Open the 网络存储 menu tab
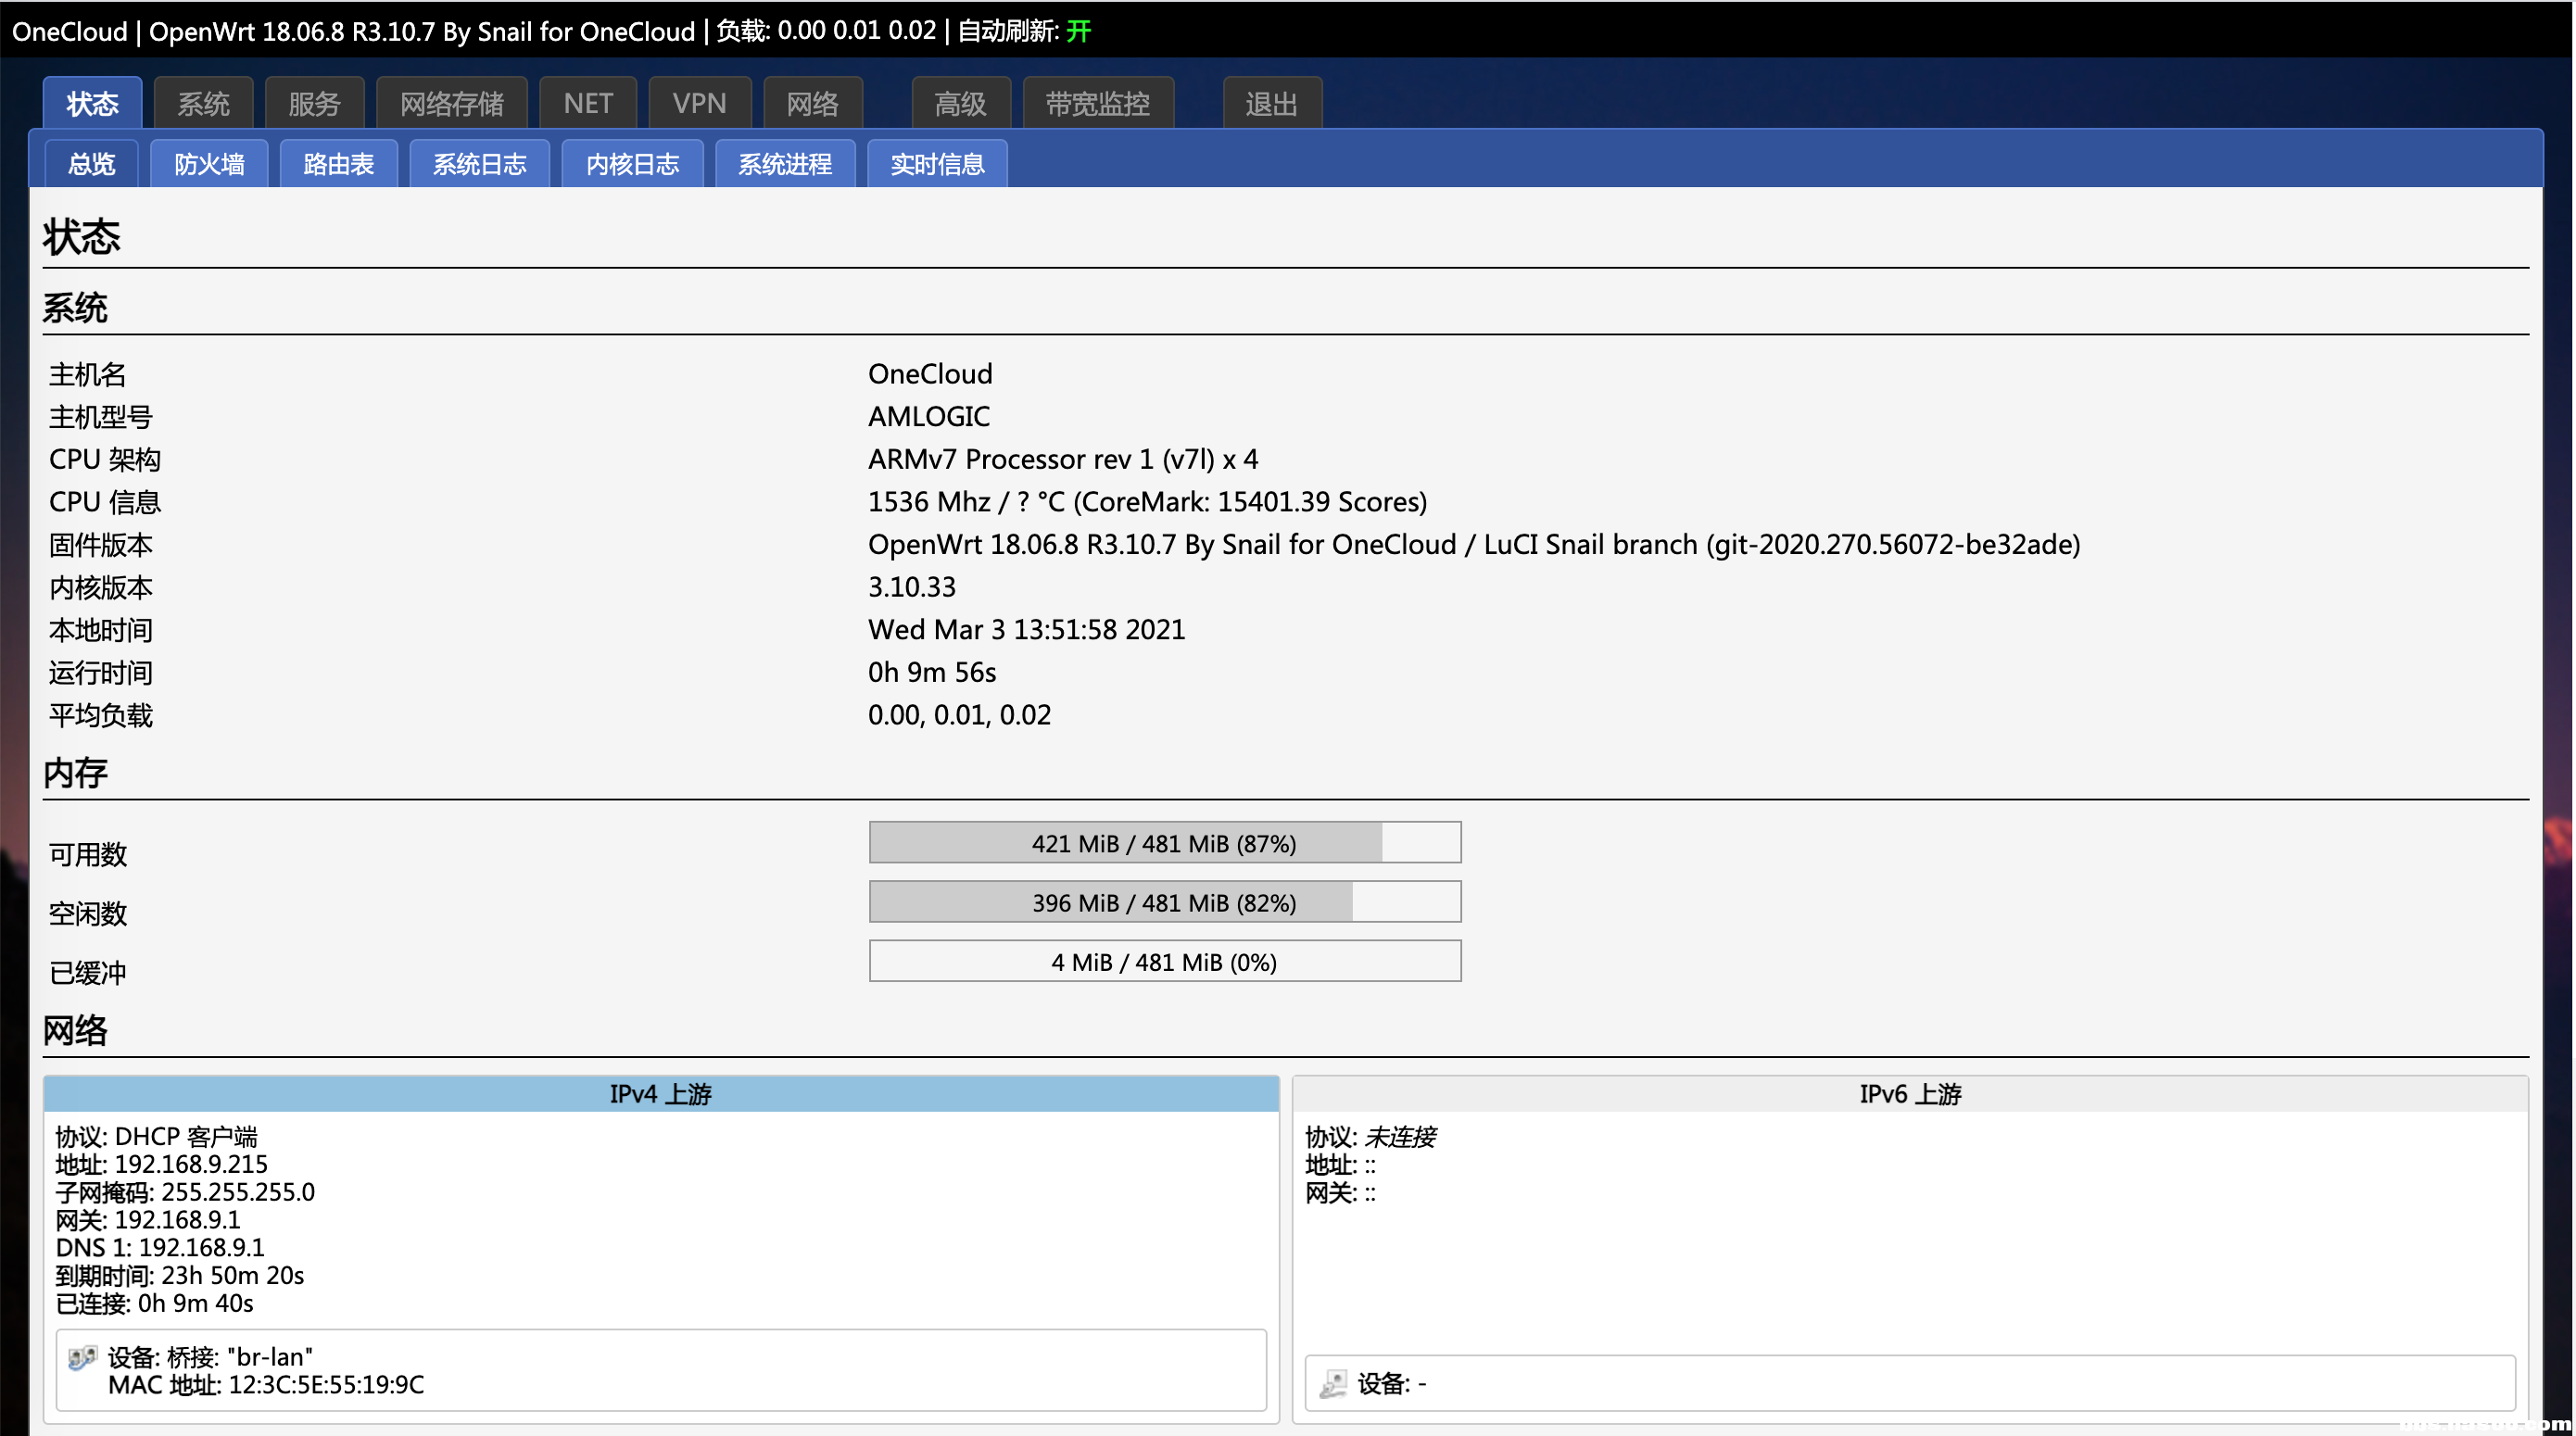Viewport: 2576px width, 1436px height. pyautogui.click(x=452, y=104)
